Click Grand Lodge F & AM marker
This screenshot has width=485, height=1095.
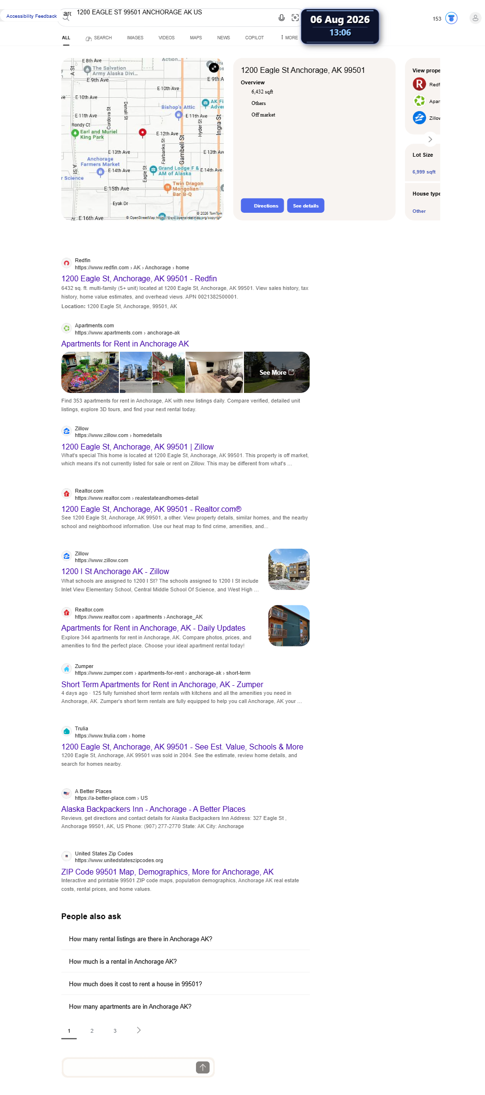click(153, 169)
